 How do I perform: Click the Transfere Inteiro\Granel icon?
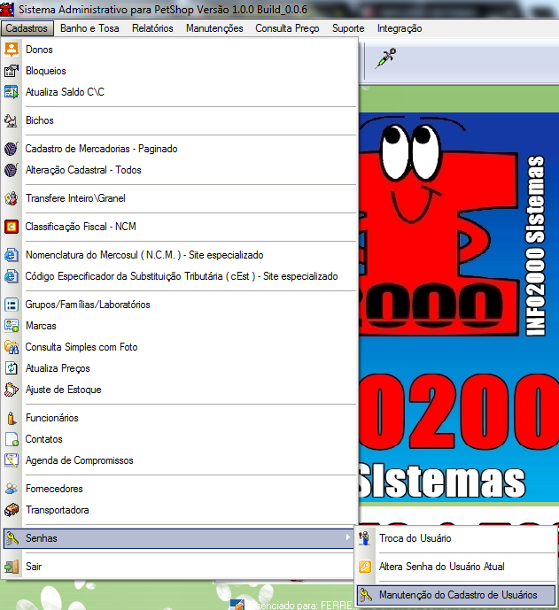click(x=12, y=198)
